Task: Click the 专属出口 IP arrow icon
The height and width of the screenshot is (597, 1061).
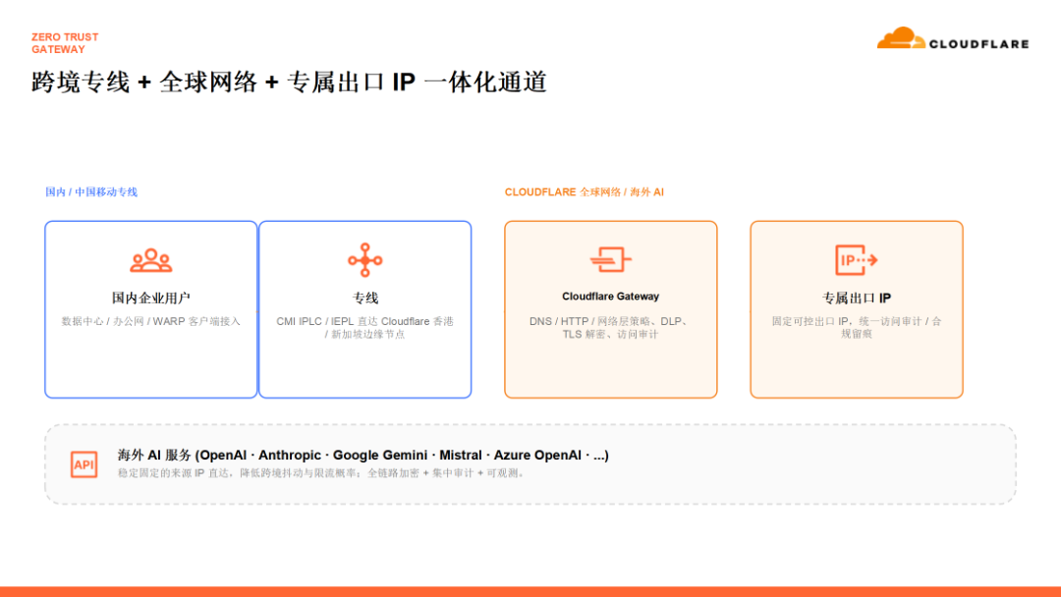Action: click(x=856, y=259)
